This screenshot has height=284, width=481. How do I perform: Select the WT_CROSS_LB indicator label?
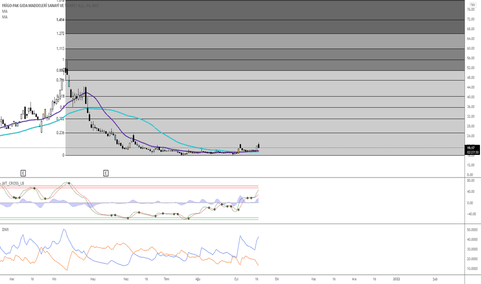tap(13, 183)
